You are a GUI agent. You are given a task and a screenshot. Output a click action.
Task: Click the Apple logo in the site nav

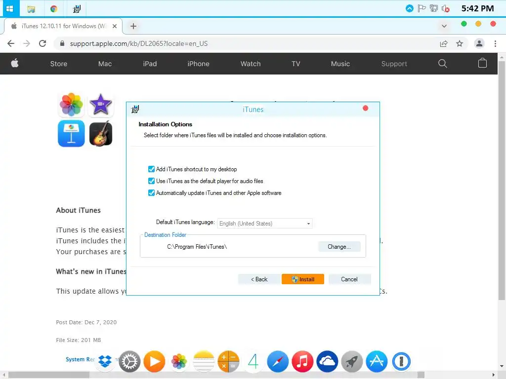point(15,63)
